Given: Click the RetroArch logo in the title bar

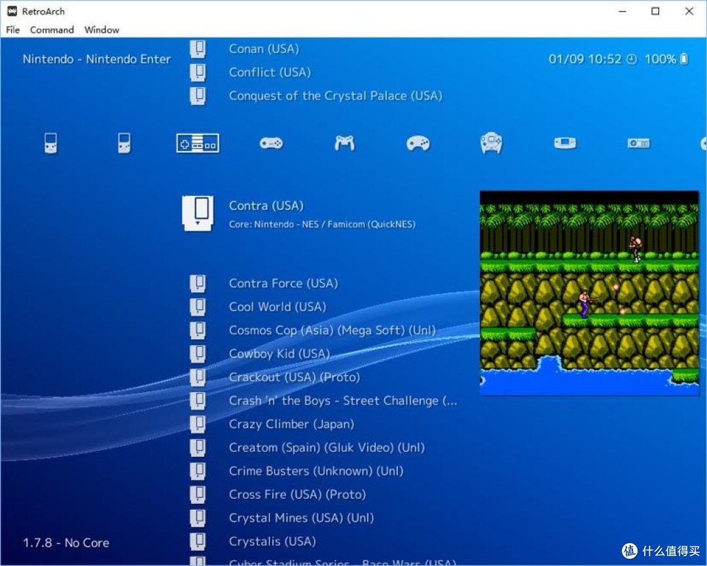Looking at the screenshot, I should tap(12, 11).
